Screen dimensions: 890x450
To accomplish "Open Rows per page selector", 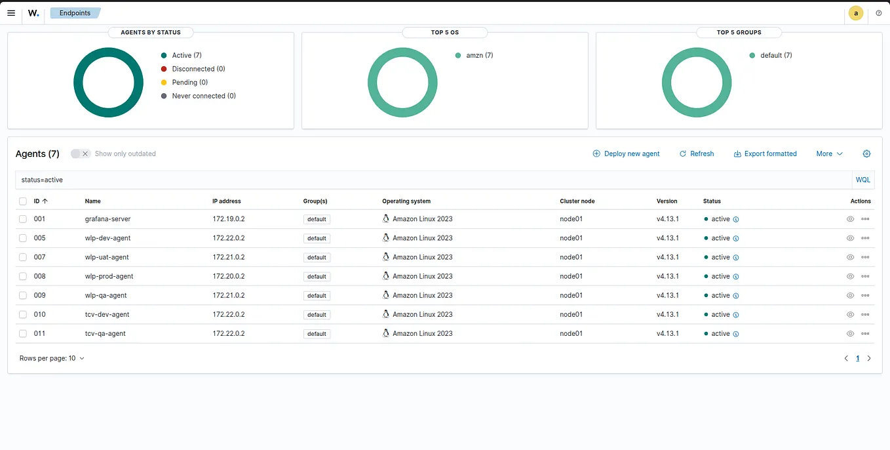I will [52, 358].
